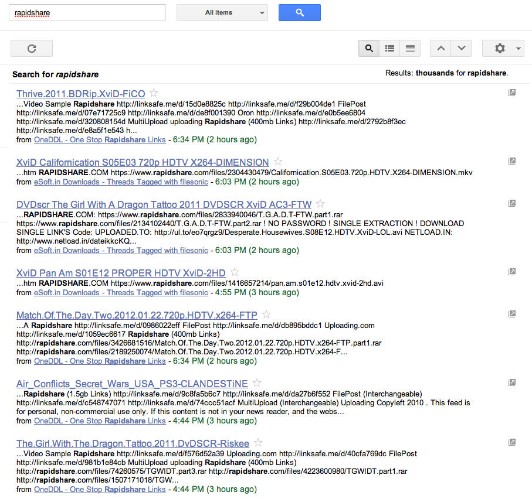Star the Thrive.2011.BDRip.XviD-FiCO result
Viewport: 532px width, 499px height.
[x=154, y=93]
